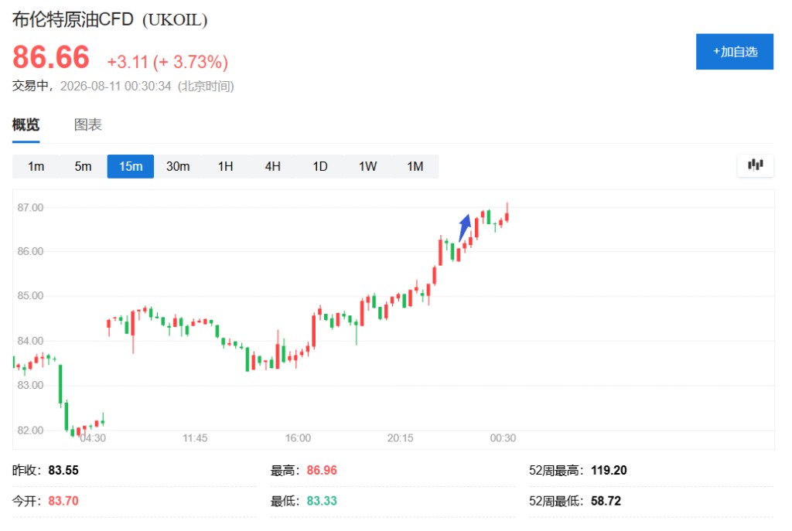This screenshot has width=792, height=531.
Task: Show the 1D daily chart
Action: click(320, 166)
